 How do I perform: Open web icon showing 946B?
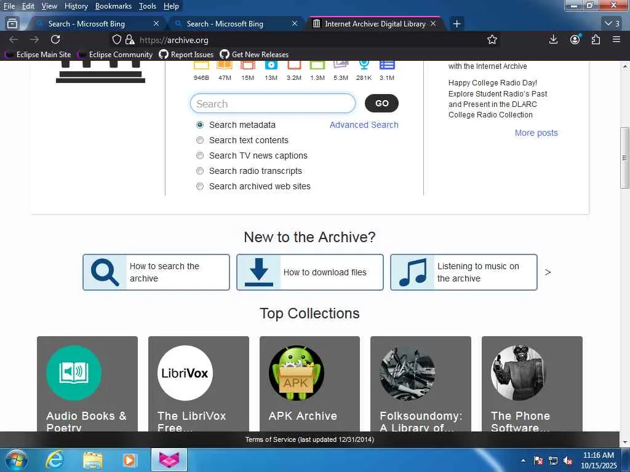(x=201, y=65)
